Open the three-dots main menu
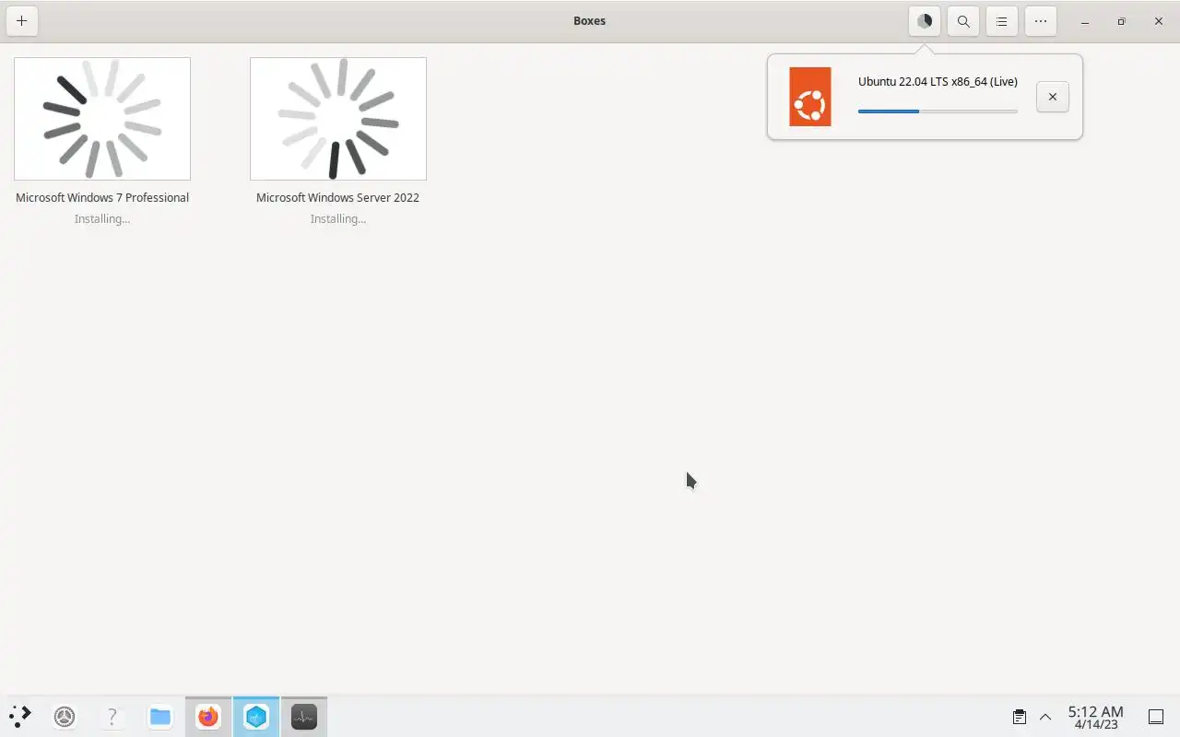1180x737 pixels. click(x=1041, y=21)
